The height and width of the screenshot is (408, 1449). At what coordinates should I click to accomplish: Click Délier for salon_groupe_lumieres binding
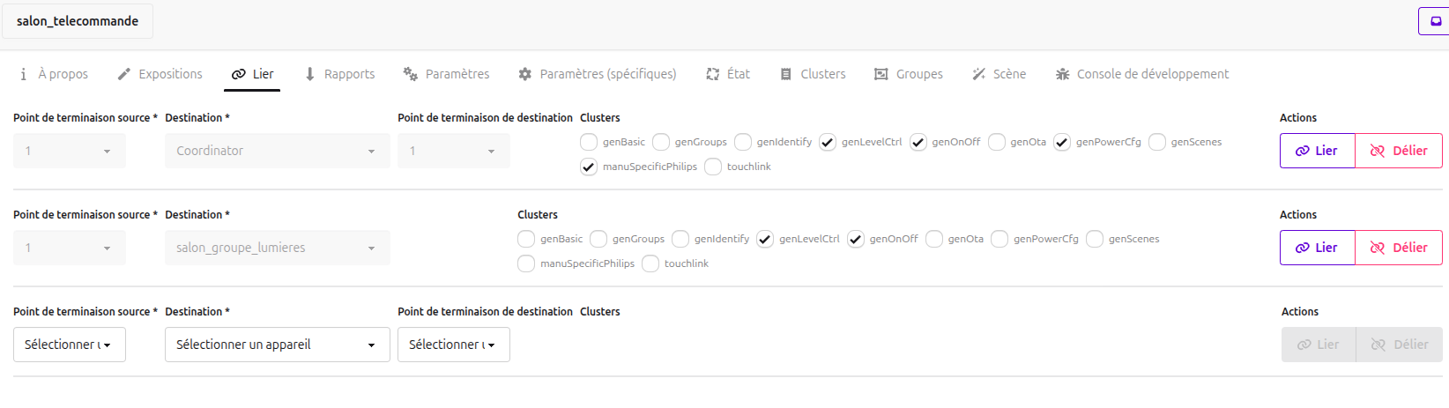pos(1398,248)
